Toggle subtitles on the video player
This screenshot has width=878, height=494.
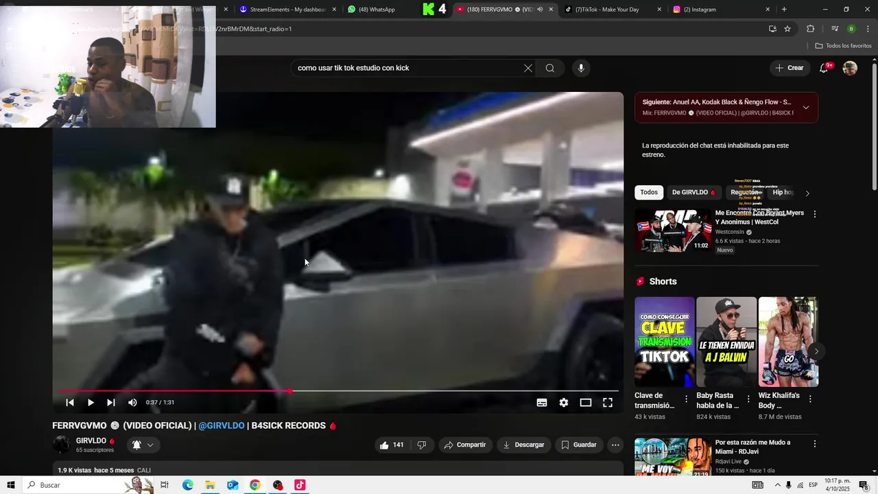(542, 403)
